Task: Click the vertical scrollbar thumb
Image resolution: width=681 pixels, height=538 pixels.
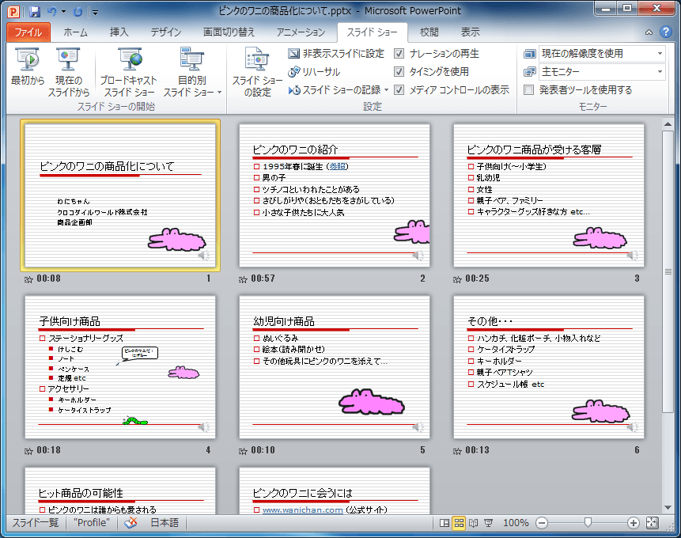Action: (668, 271)
